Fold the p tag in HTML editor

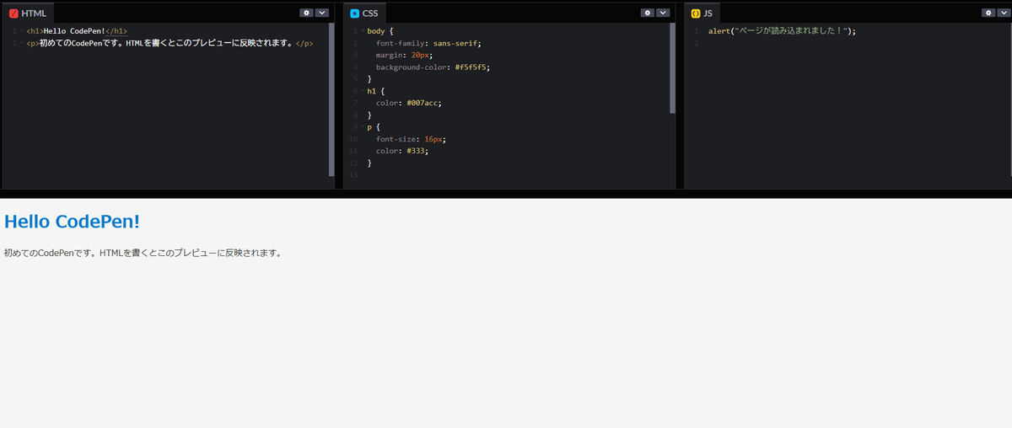(x=21, y=43)
